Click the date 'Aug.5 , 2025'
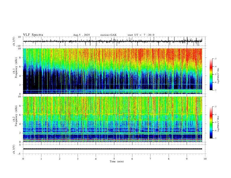 tap(81, 35)
